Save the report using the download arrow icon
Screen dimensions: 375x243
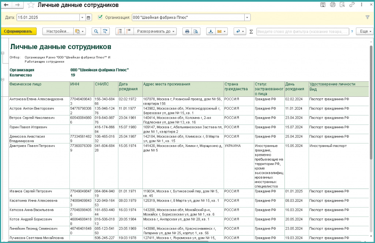click(x=211, y=32)
